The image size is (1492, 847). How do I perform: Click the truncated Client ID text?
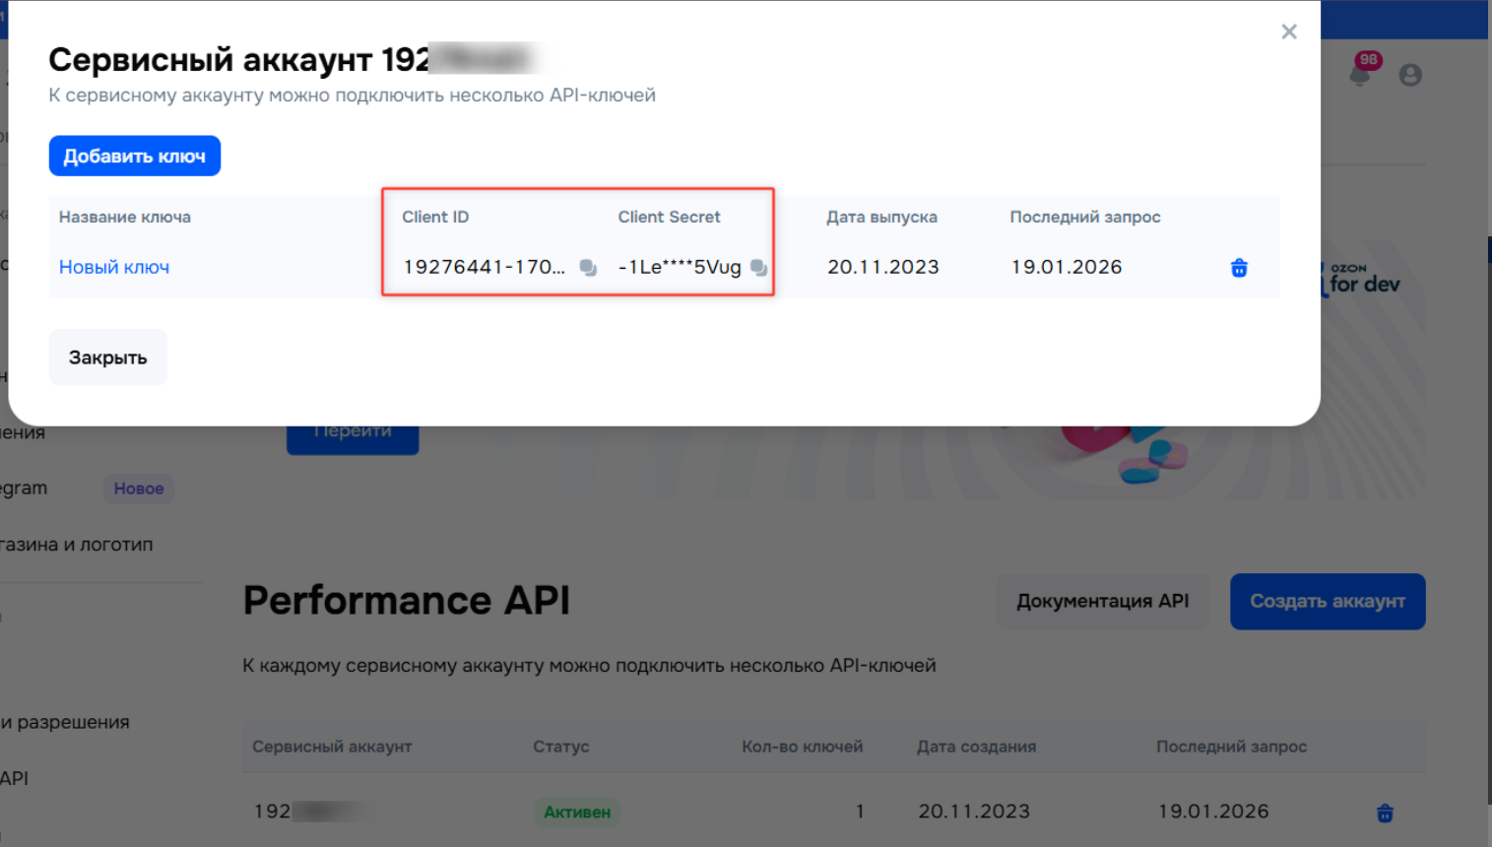(x=484, y=267)
